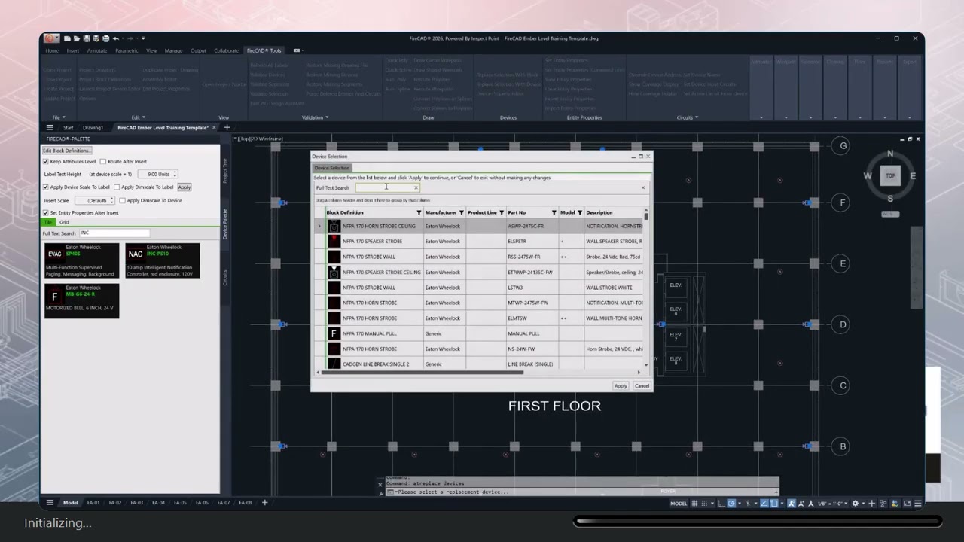Clear the Full Text Search box in Device Selection
This screenshot has height=542, width=964.
coord(416,187)
